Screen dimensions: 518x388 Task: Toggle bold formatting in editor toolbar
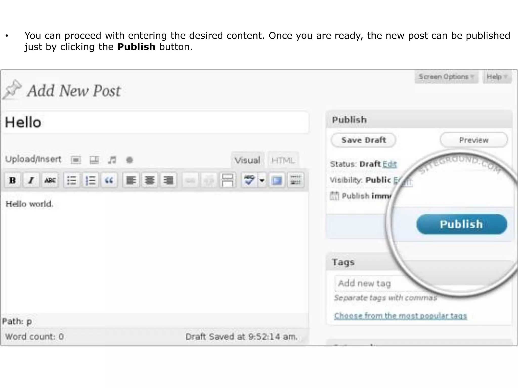[12, 180]
